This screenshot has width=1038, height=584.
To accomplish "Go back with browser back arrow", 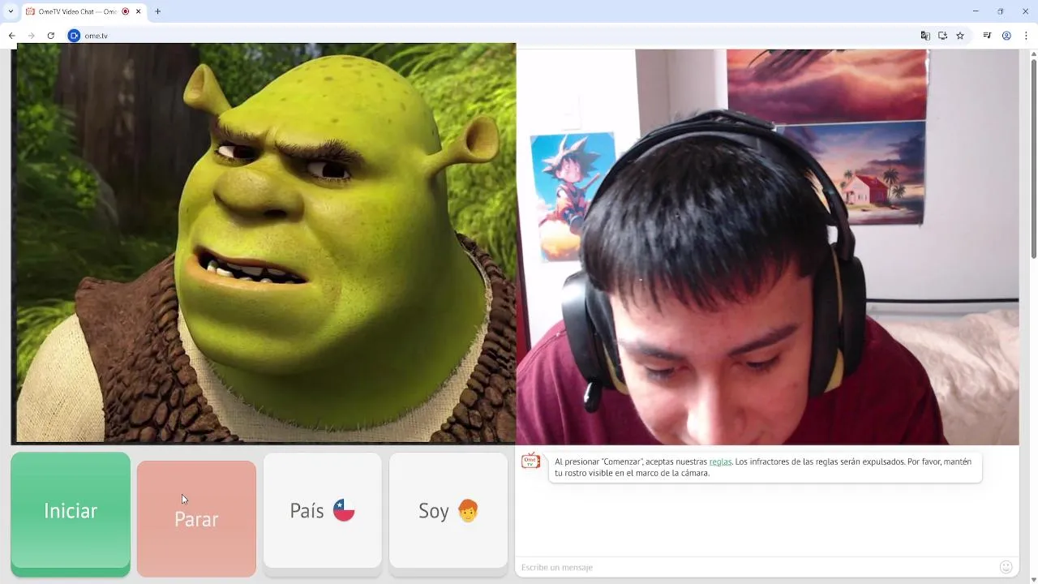I will point(12,36).
